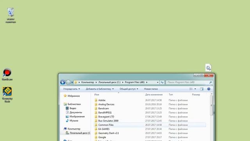
Task: Open the Общий доступ menu
Action: [129, 89]
